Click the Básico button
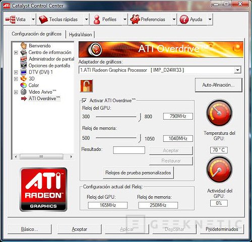Viewport: 252px width, 242px height. tap(30, 229)
